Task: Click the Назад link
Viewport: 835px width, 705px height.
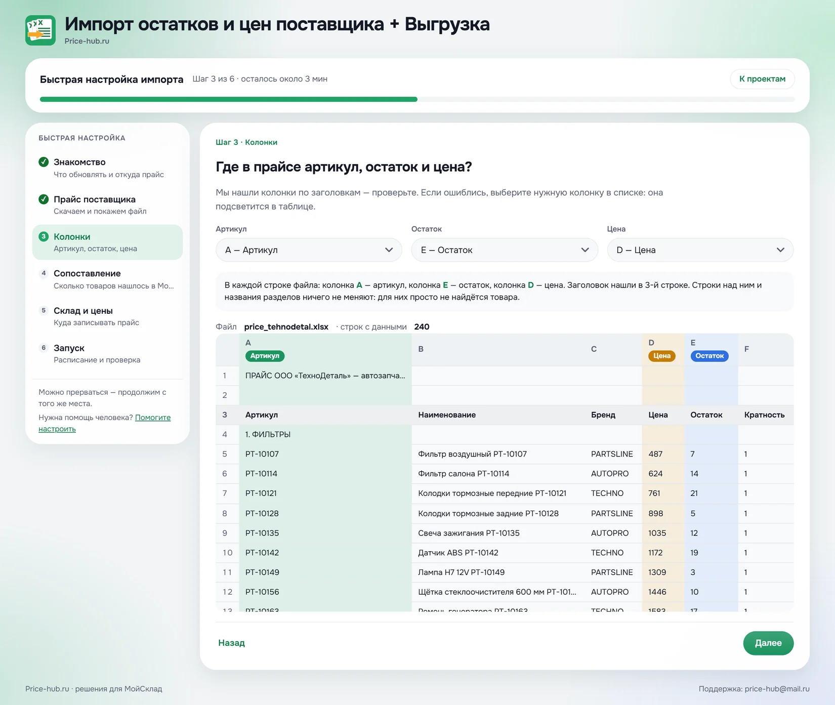Action: tap(231, 643)
